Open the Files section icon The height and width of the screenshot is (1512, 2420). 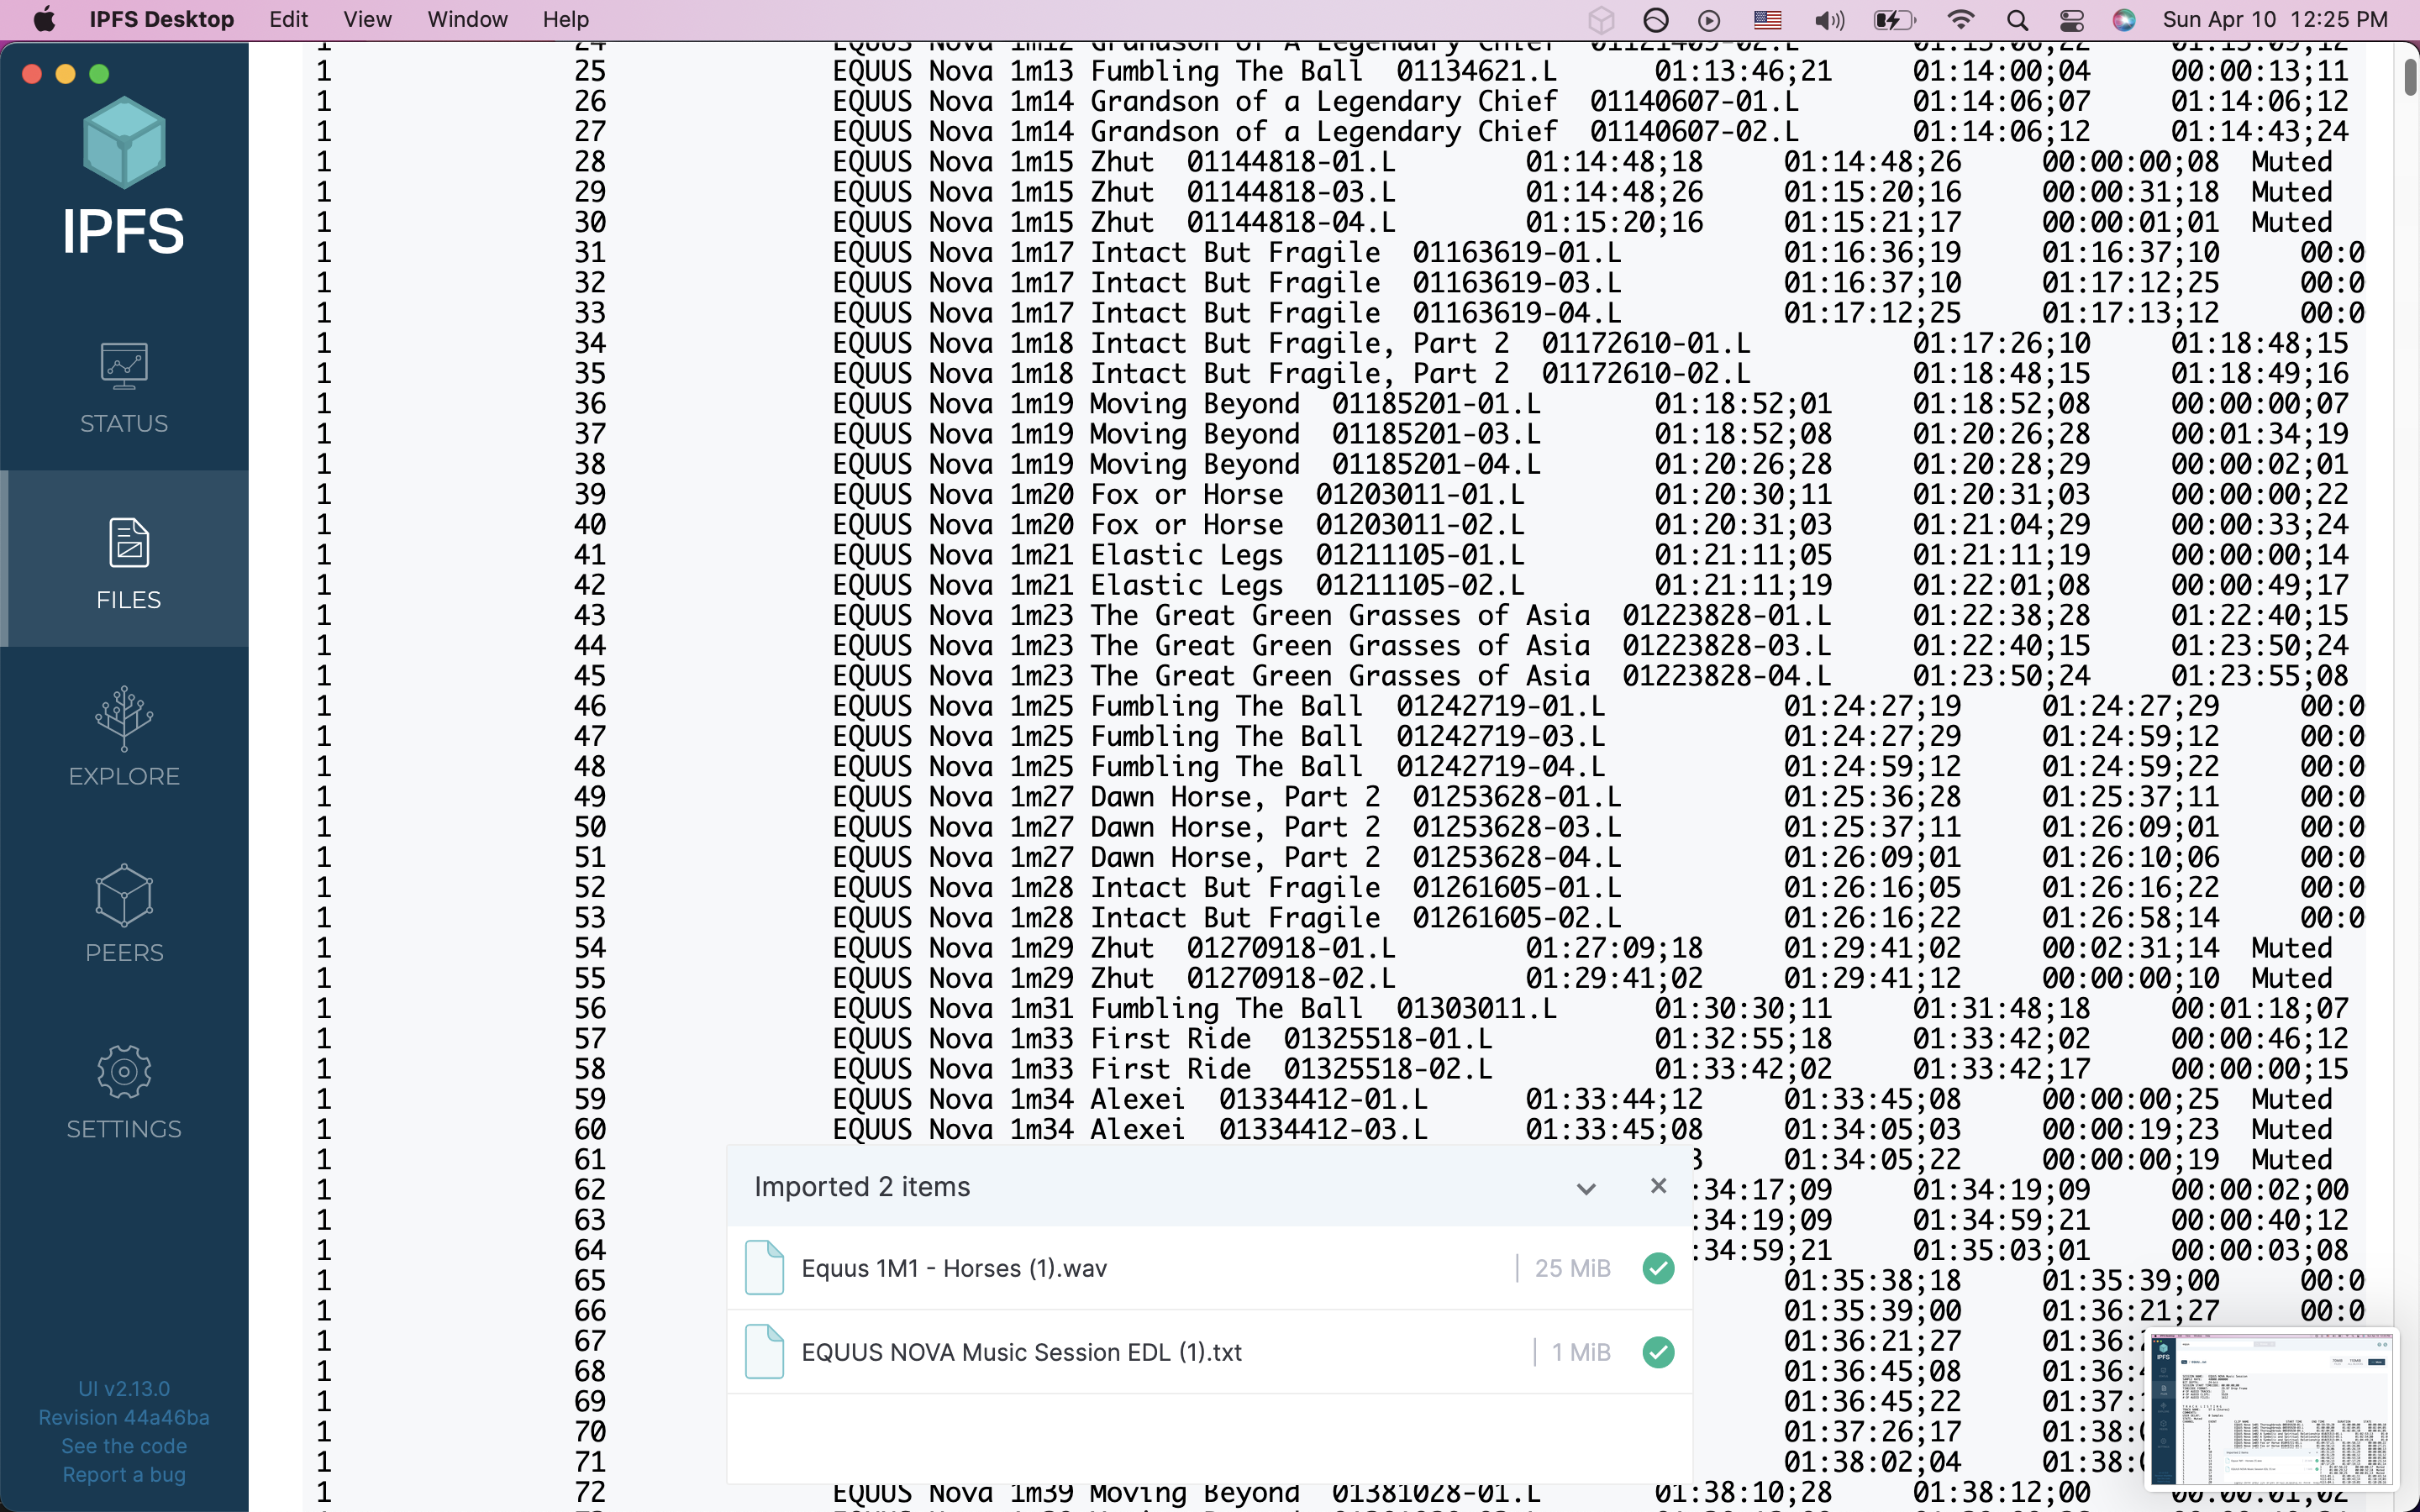pos(128,543)
